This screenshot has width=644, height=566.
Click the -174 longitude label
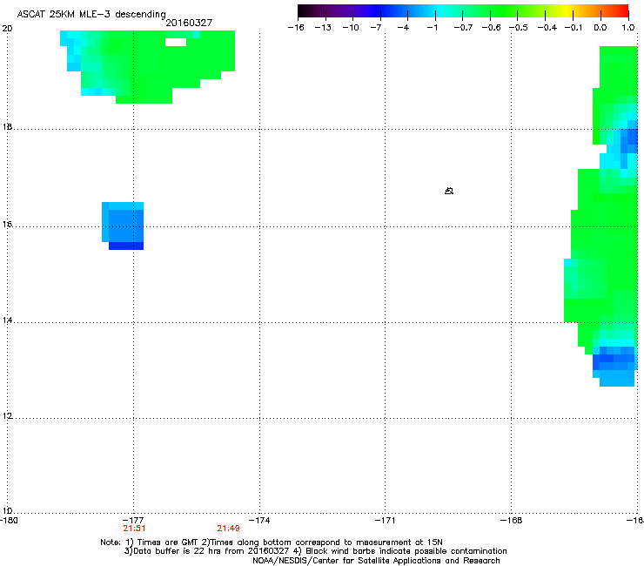259,521
